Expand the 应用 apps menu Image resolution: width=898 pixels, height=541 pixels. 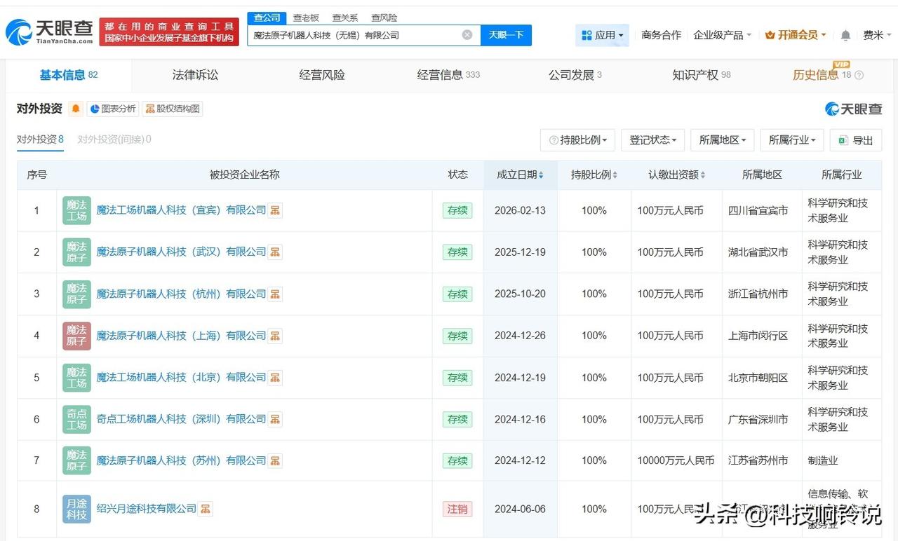click(x=602, y=35)
